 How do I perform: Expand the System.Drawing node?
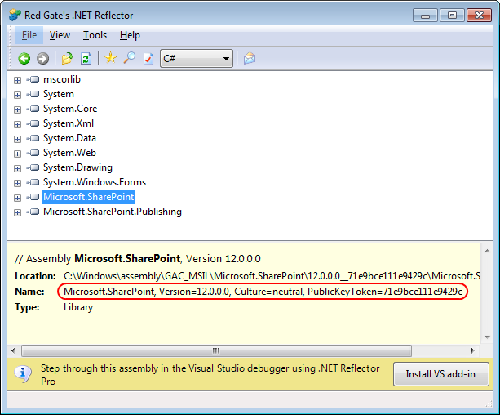pyautogui.click(x=18, y=168)
